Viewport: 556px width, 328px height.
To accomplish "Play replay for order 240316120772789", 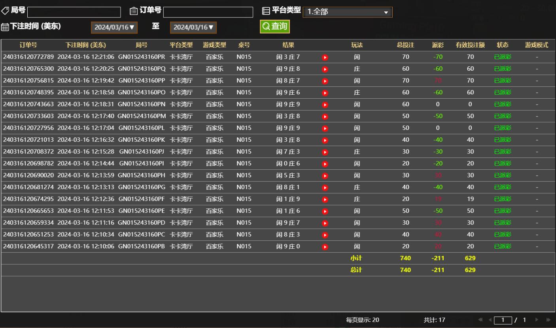I will [325, 57].
